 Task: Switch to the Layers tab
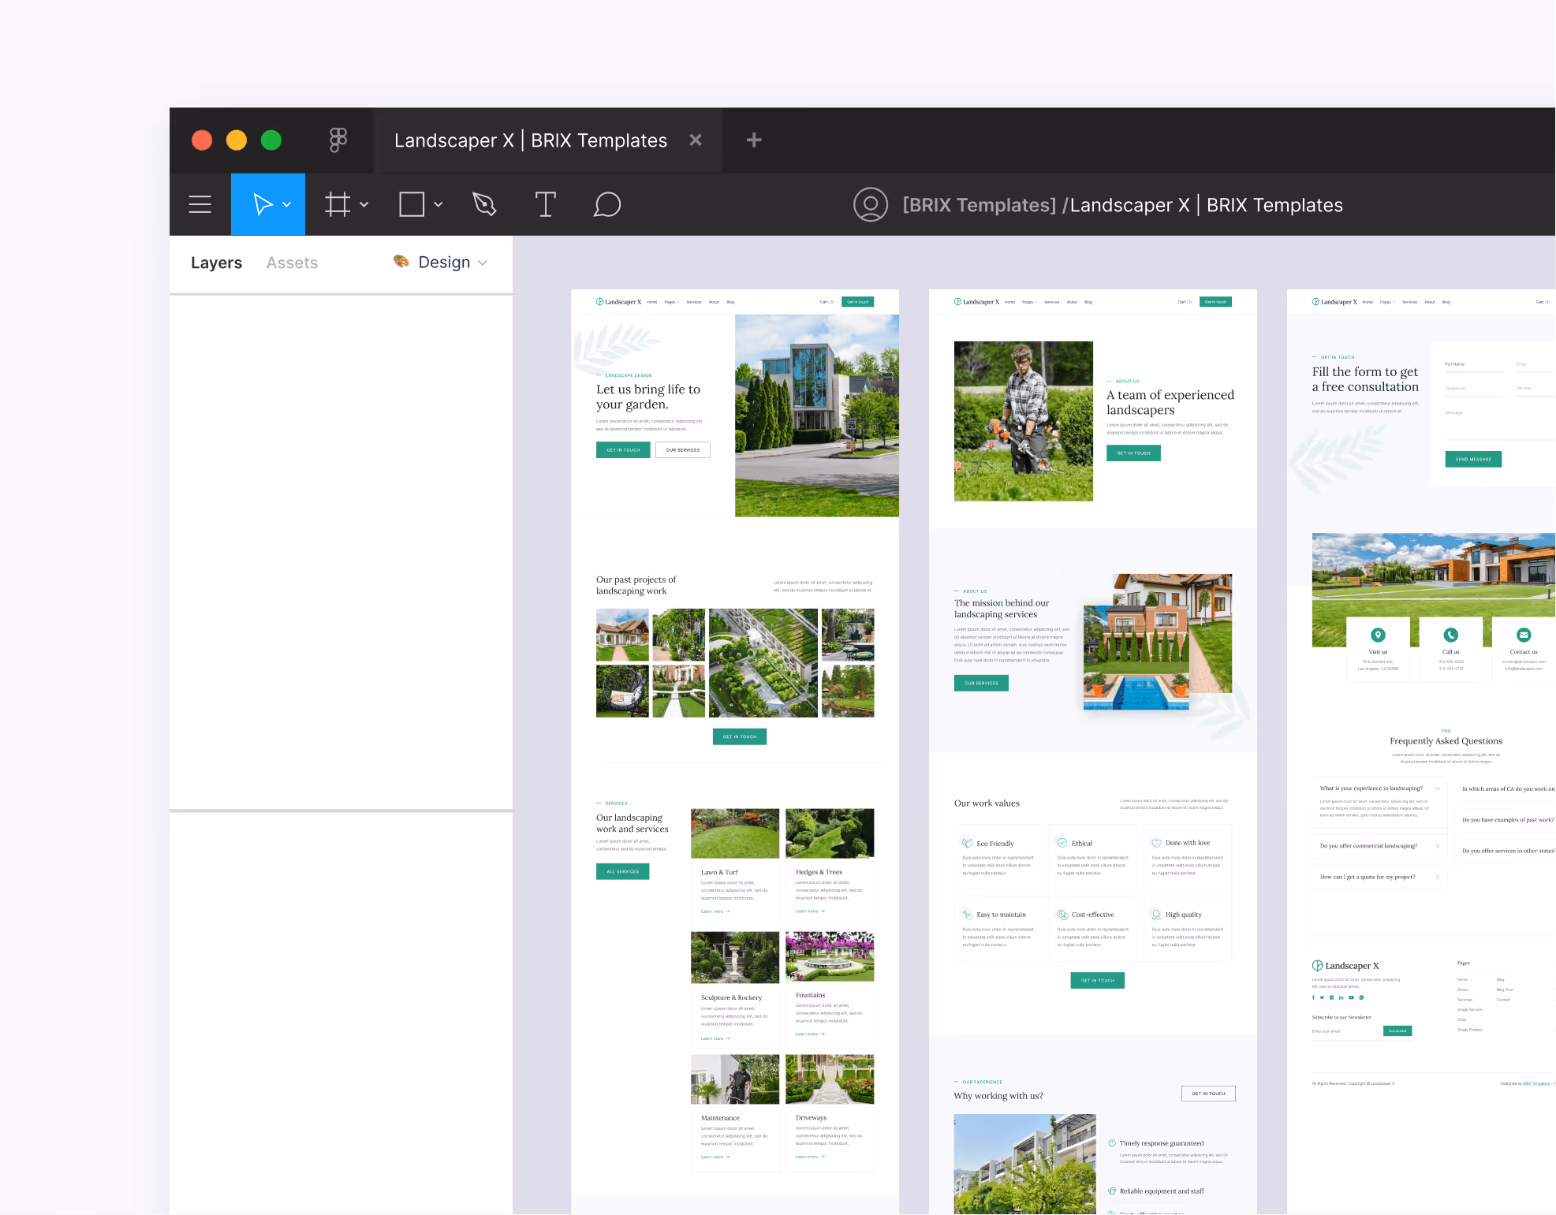(x=216, y=263)
